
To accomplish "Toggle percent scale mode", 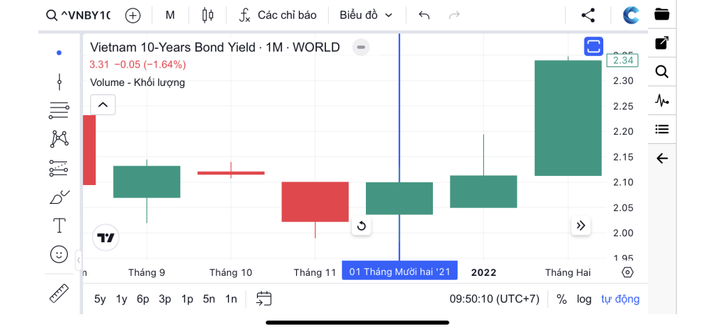I will click(562, 299).
